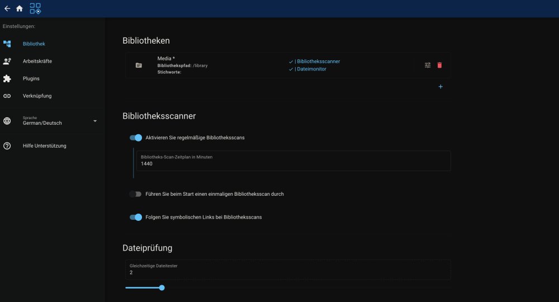Click the Bibliotheks-Scan-Zeitplan in Minuten field
Screen dimensions: 559x302
tap(293, 161)
